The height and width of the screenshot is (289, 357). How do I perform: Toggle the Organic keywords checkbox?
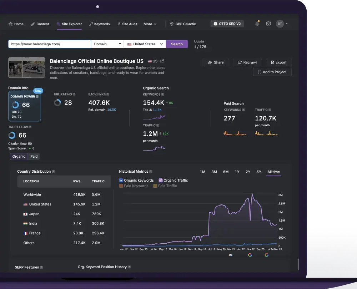coord(121,181)
